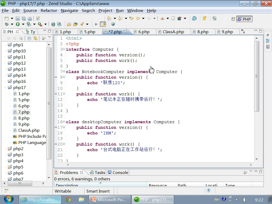Show the hidden editor tabs list
Image resolution: width=272 pixels, height=204 pixels.
click(243, 31)
